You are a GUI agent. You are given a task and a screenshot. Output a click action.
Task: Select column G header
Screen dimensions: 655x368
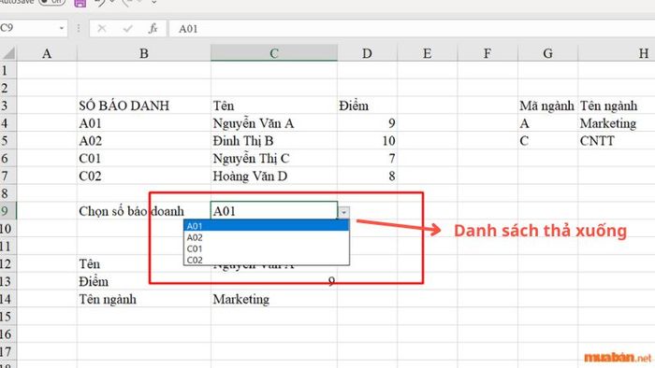[x=547, y=53]
